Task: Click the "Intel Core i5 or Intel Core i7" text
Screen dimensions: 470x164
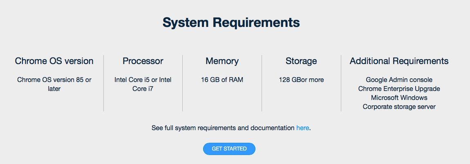Action: coord(143,84)
